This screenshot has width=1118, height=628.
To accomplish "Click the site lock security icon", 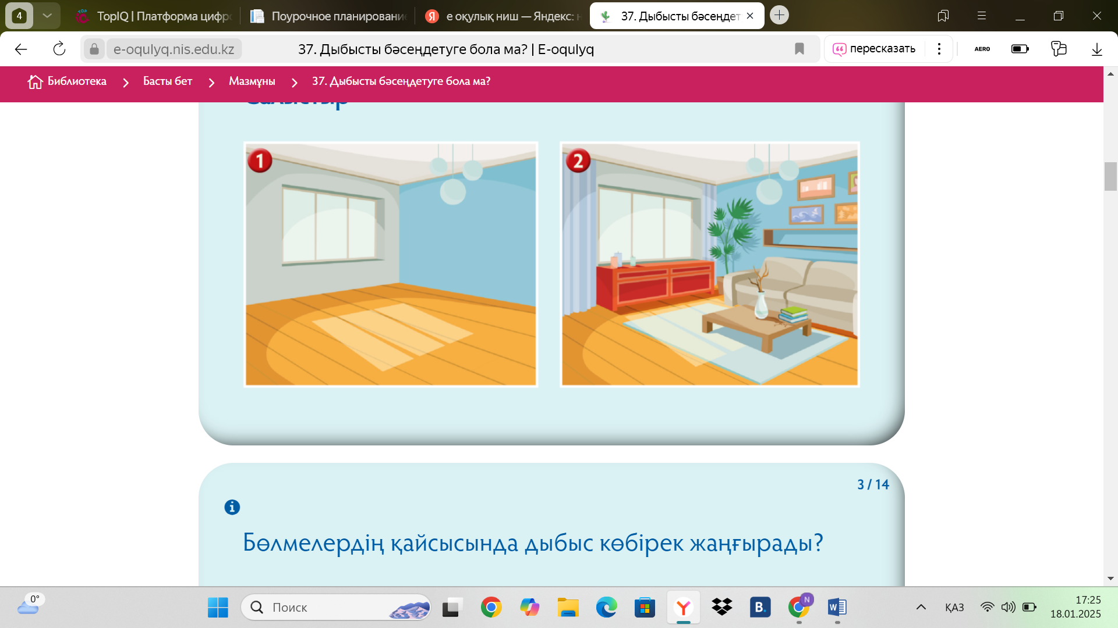I will tap(94, 49).
